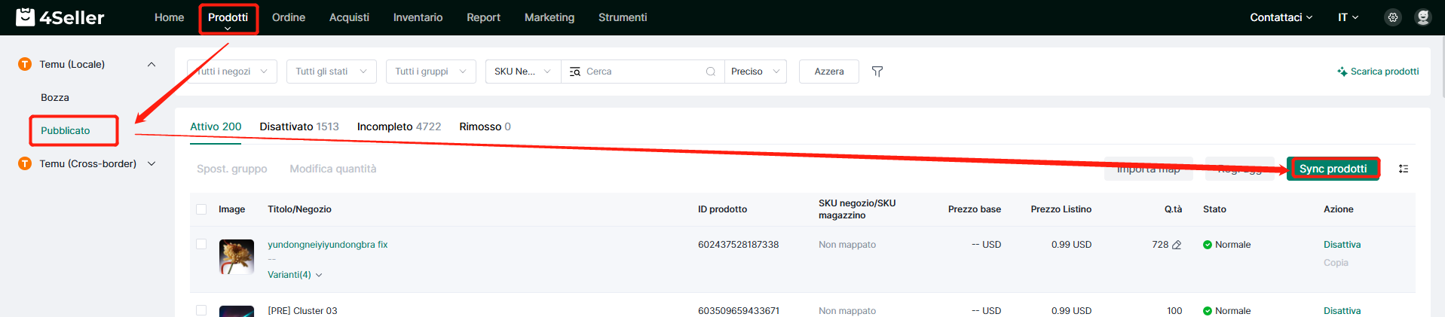1445x317 pixels.
Task: Open the settings gear icon
Action: (x=1393, y=17)
